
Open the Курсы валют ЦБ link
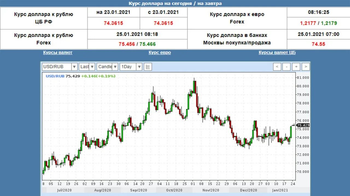pyautogui.click(x=277, y=53)
